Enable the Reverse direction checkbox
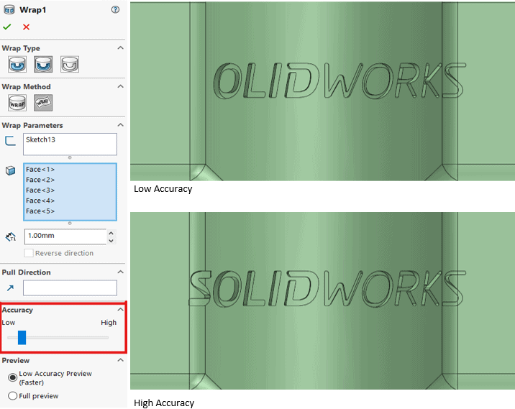This screenshot has height=409, width=515. [29, 253]
